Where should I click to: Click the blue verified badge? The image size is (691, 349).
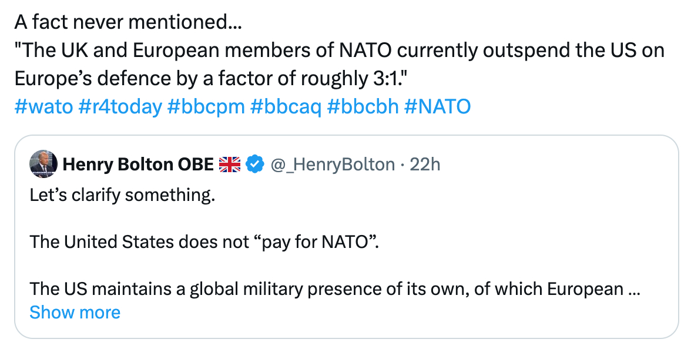(254, 165)
